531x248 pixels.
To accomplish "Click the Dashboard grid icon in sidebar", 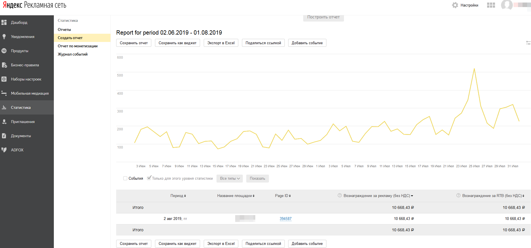I will point(4,22).
